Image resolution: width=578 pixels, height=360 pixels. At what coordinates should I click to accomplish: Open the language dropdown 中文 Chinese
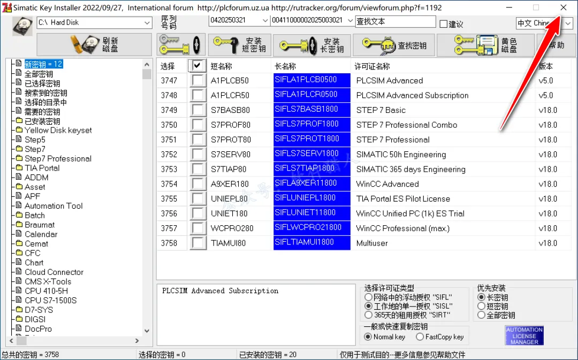coord(568,24)
